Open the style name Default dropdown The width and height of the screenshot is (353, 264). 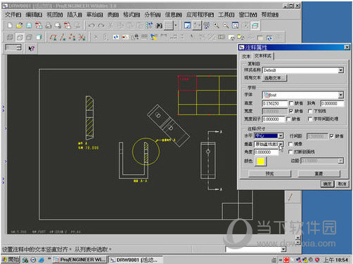point(341,70)
